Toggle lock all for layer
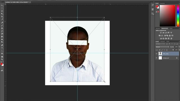This screenshot has width=180, height=101. point(167,50)
